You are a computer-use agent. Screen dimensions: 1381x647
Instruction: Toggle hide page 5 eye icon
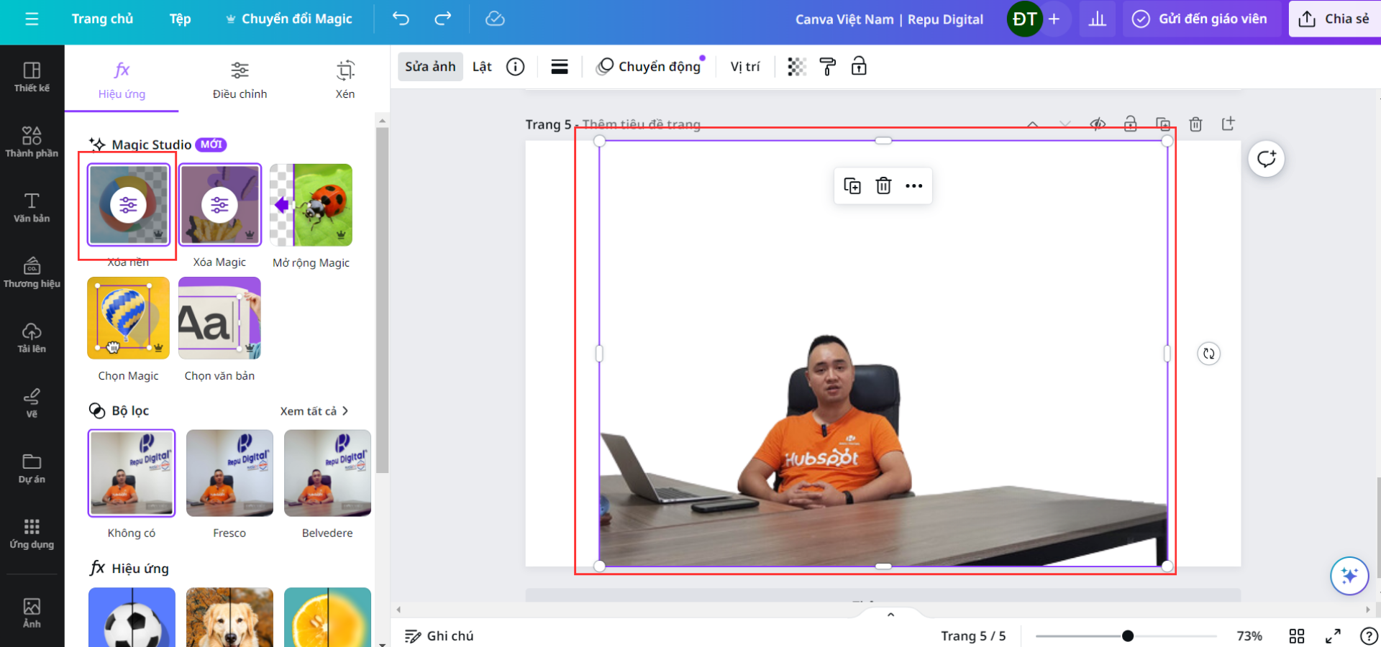coord(1098,124)
